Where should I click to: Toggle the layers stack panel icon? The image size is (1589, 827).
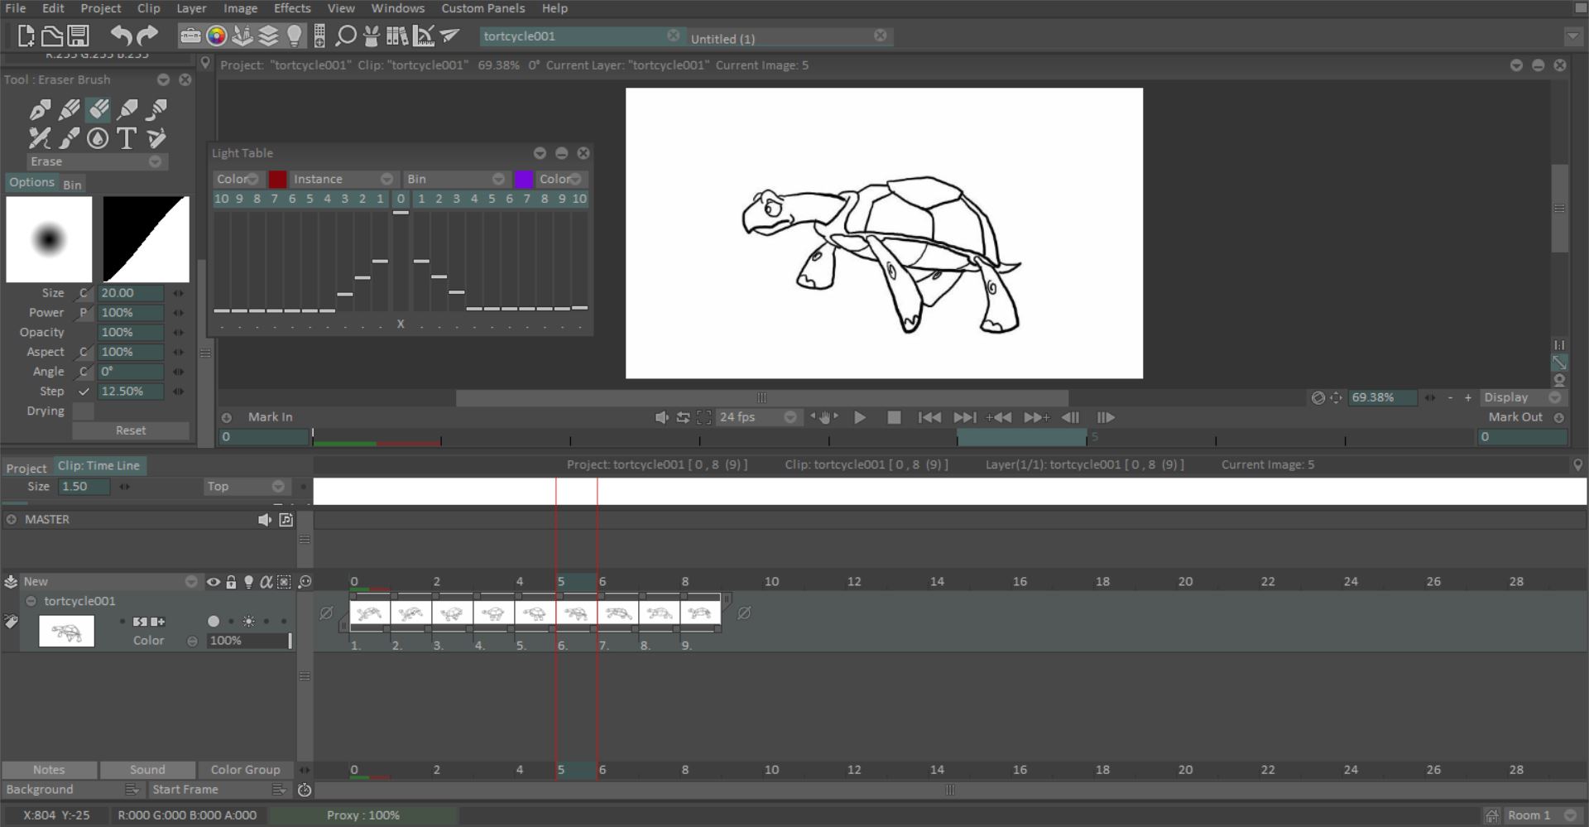tap(268, 36)
